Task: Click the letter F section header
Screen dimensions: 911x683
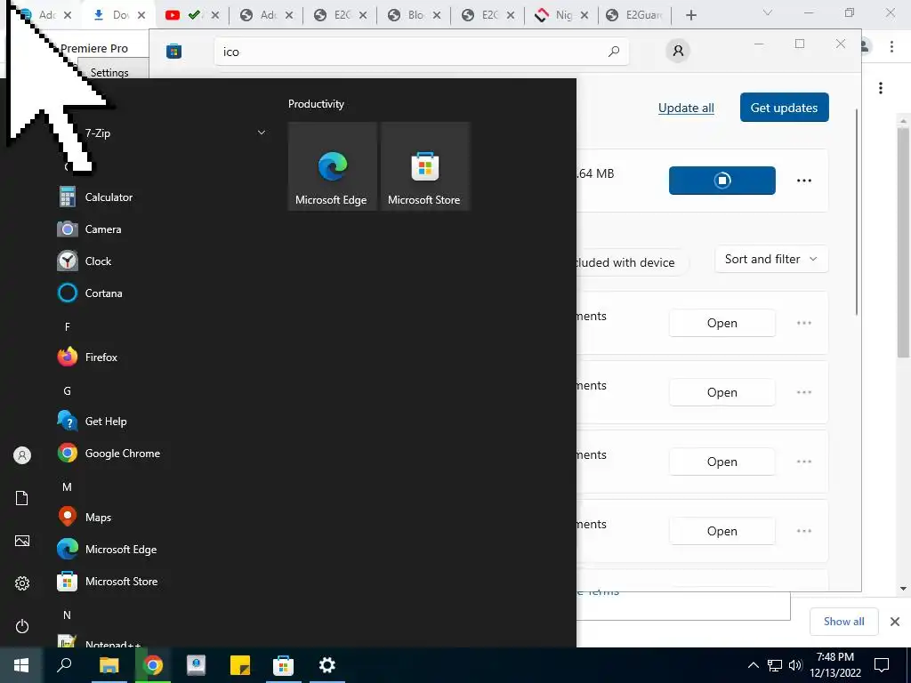Action: tap(67, 327)
